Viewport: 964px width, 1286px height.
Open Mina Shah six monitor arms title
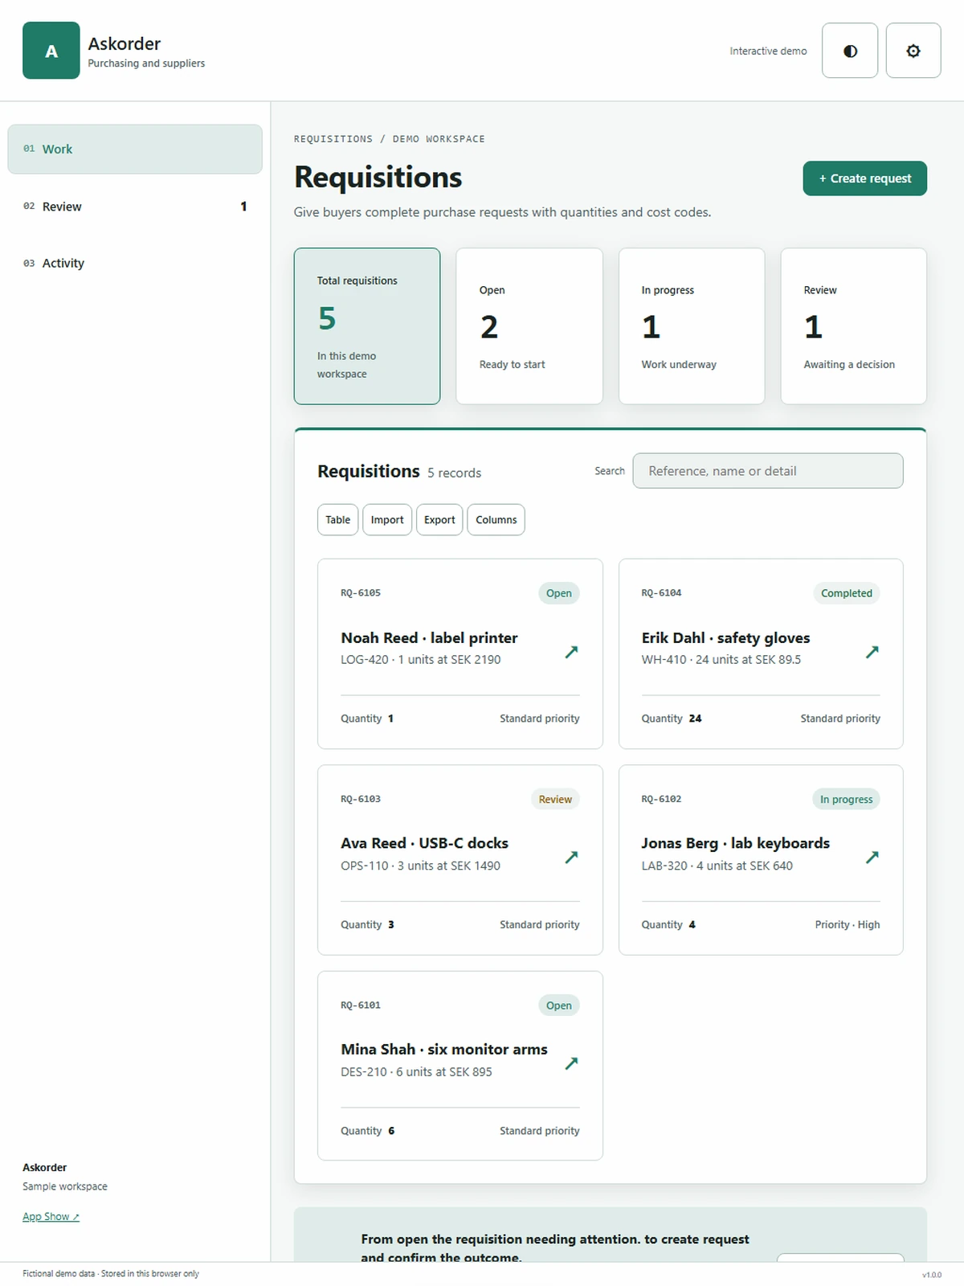(x=444, y=1050)
